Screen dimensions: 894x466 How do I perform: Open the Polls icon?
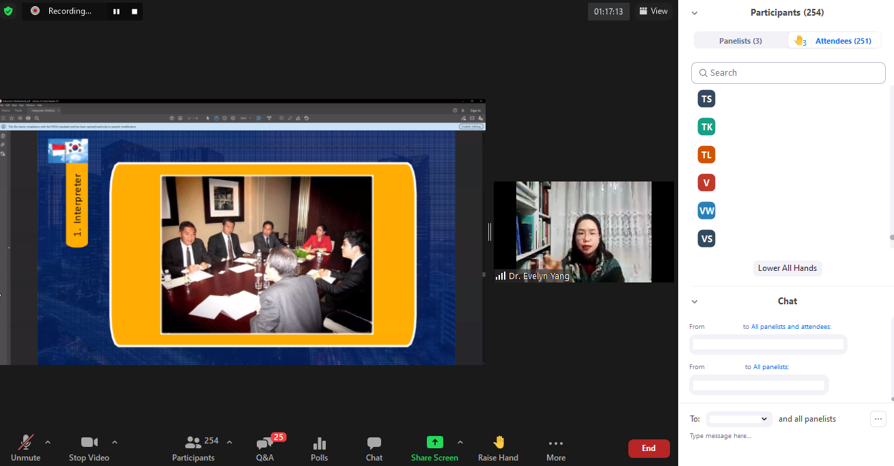click(319, 443)
